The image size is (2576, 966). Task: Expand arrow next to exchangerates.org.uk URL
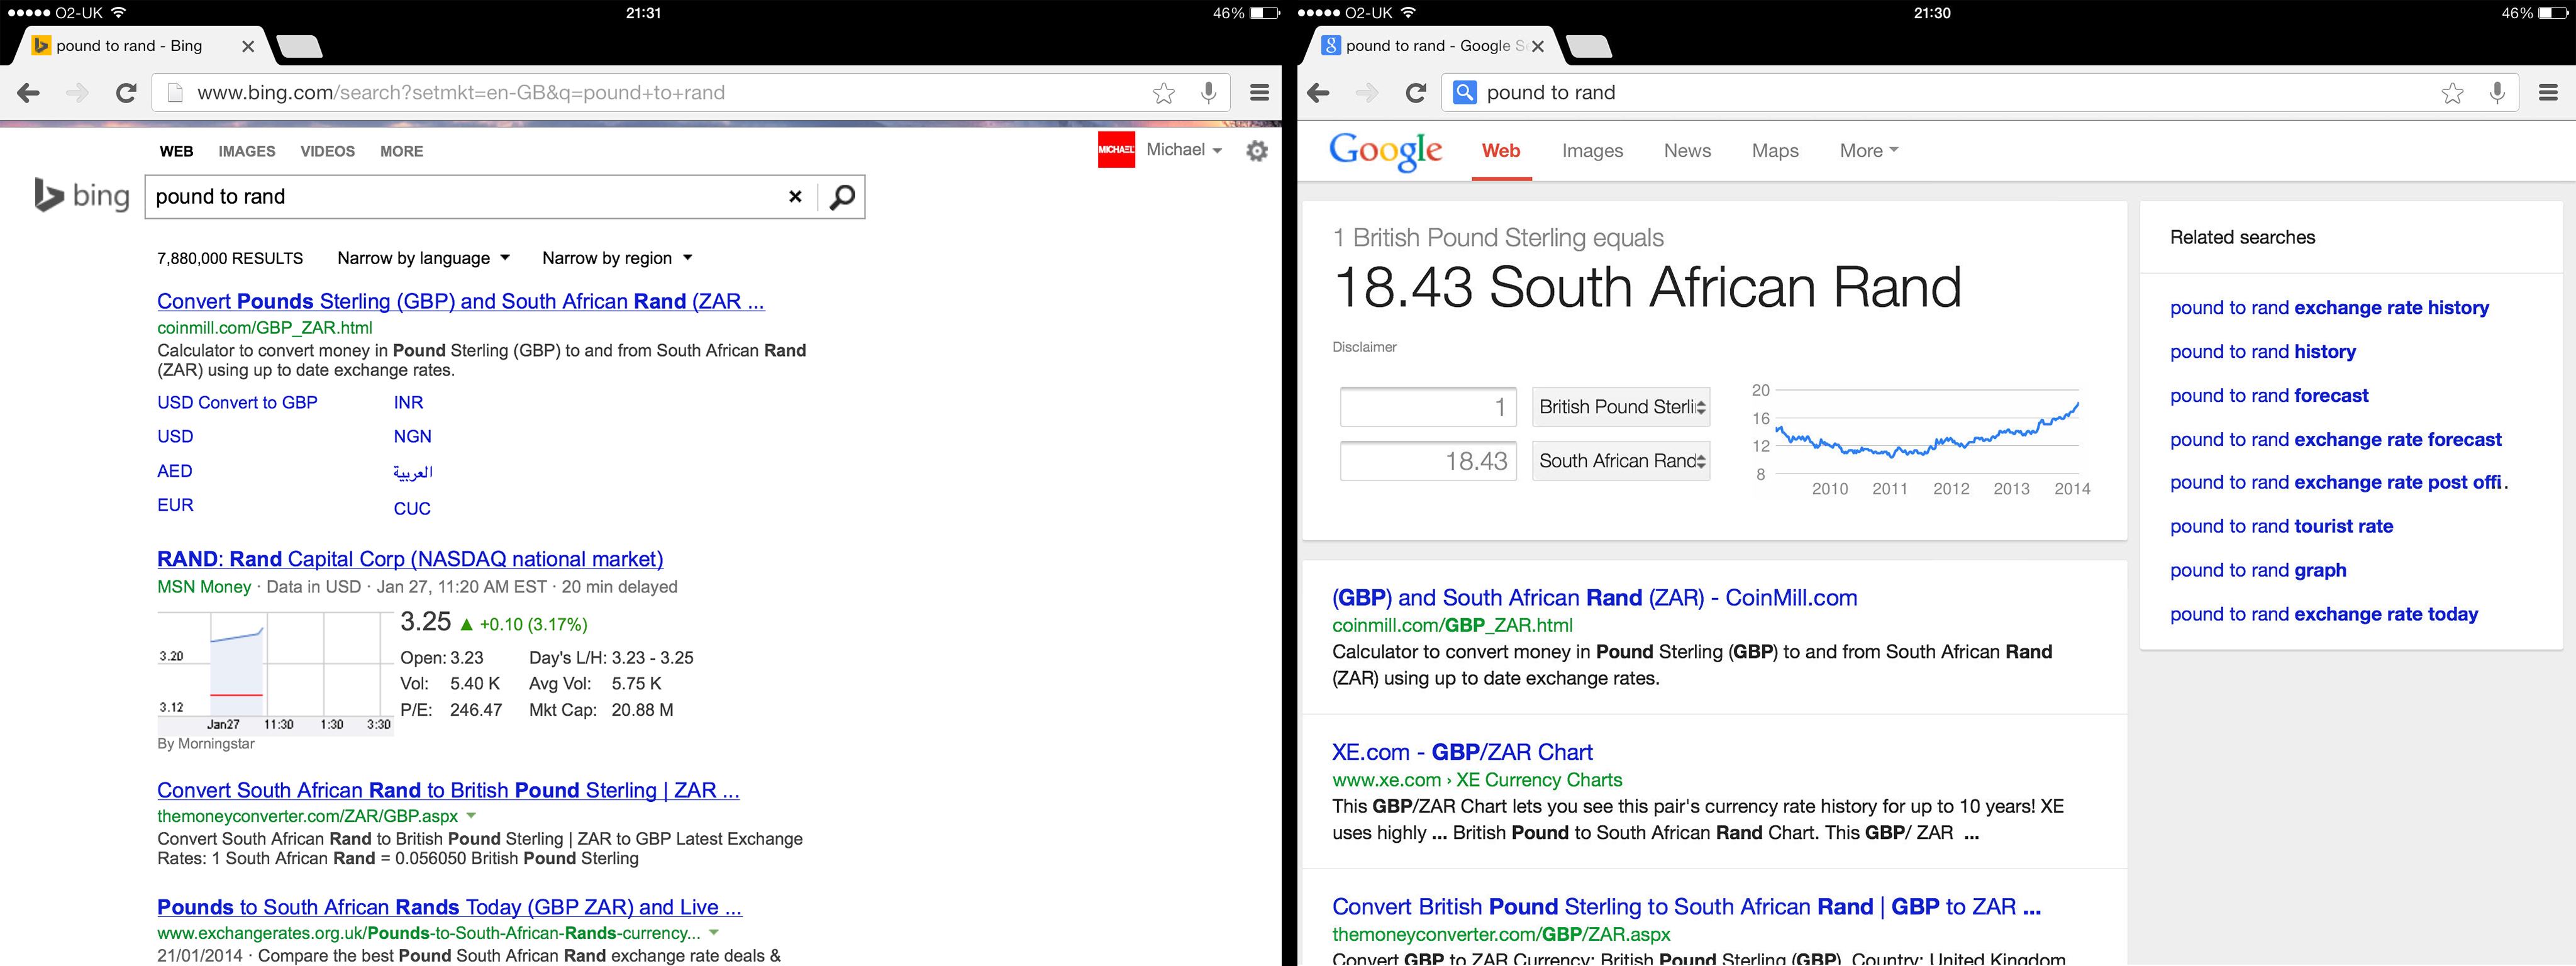[x=714, y=932]
